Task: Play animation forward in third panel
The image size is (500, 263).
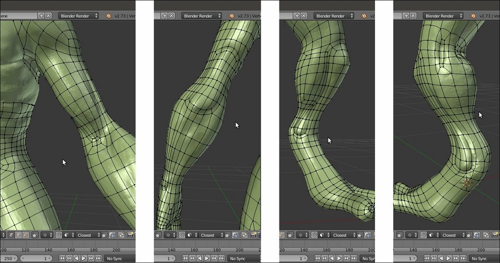Action: pyautogui.click(x=339, y=259)
